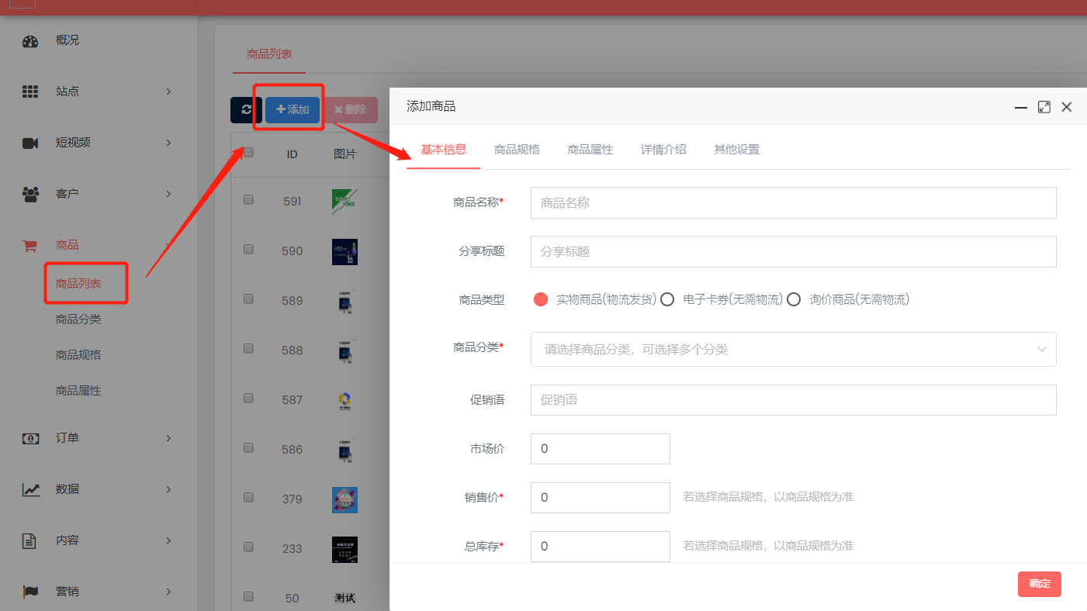Switch to the 其他设置 tab
Viewport: 1087px width, 611px height.
pos(737,150)
